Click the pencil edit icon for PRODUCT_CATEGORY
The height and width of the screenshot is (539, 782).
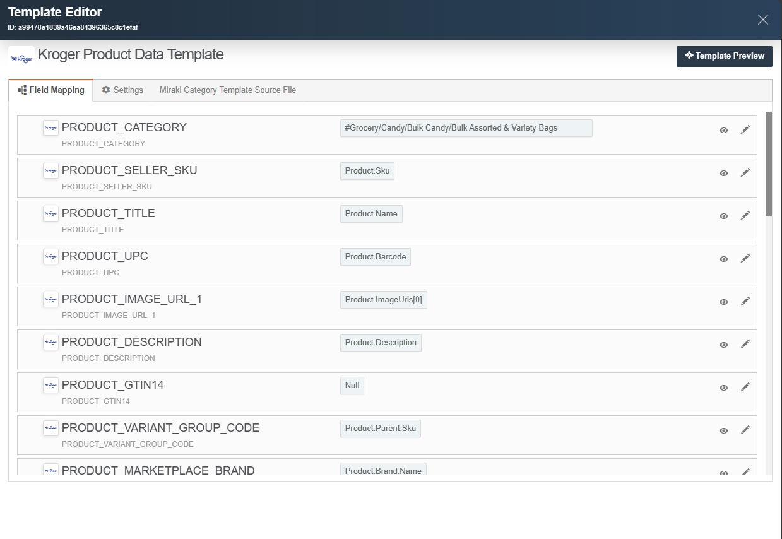745,129
